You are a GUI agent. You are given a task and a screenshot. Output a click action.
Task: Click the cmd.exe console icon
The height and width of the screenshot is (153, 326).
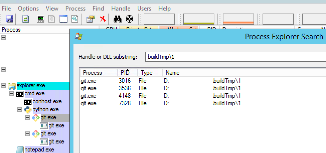click(x=20, y=94)
